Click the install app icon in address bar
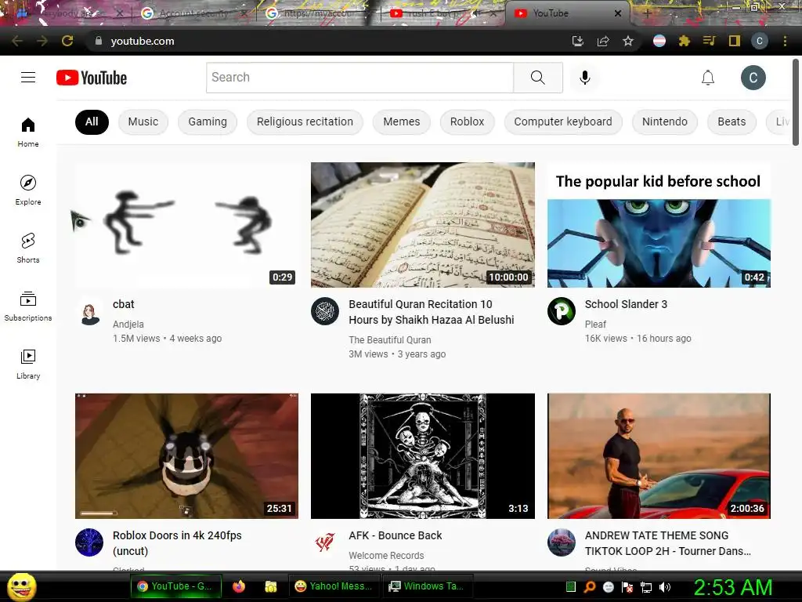Viewport: 802px width, 602px height. [x=578, y=41]
